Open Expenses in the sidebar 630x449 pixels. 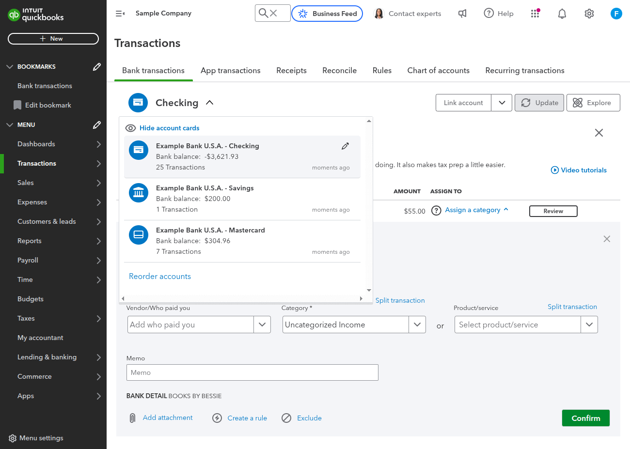[x=32, y=202]
